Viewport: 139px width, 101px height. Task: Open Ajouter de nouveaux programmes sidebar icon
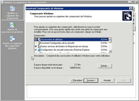pyautogui.click(x=12, y=25)
